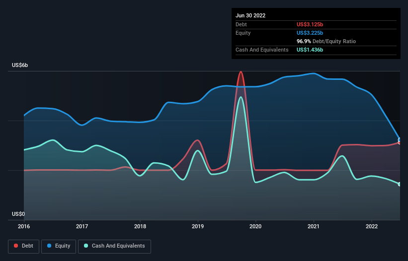Click the blue Equity legend dot
408x261 pixels.
tap(49, 246)
